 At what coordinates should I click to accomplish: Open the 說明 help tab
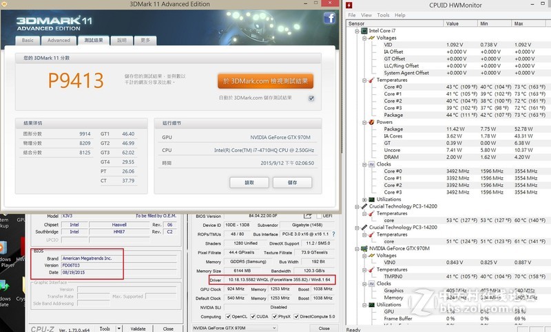122,41
